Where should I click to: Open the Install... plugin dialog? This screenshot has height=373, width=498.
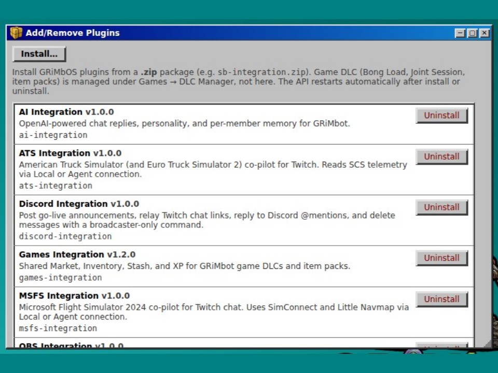[39, 54]
